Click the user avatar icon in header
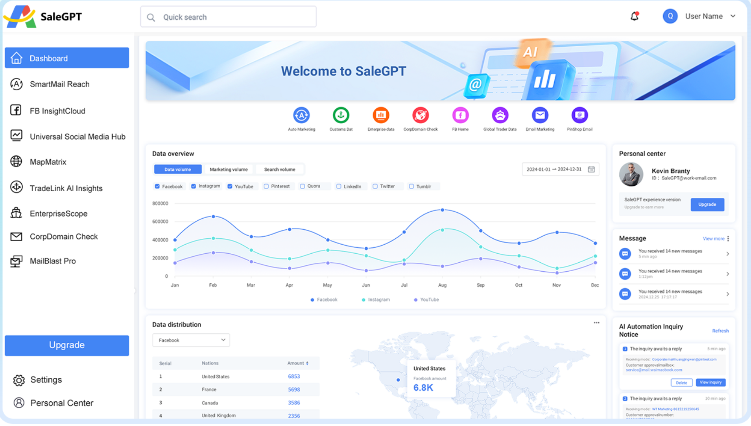Screen dimensions: 751x426 click(x=670, y=16)
